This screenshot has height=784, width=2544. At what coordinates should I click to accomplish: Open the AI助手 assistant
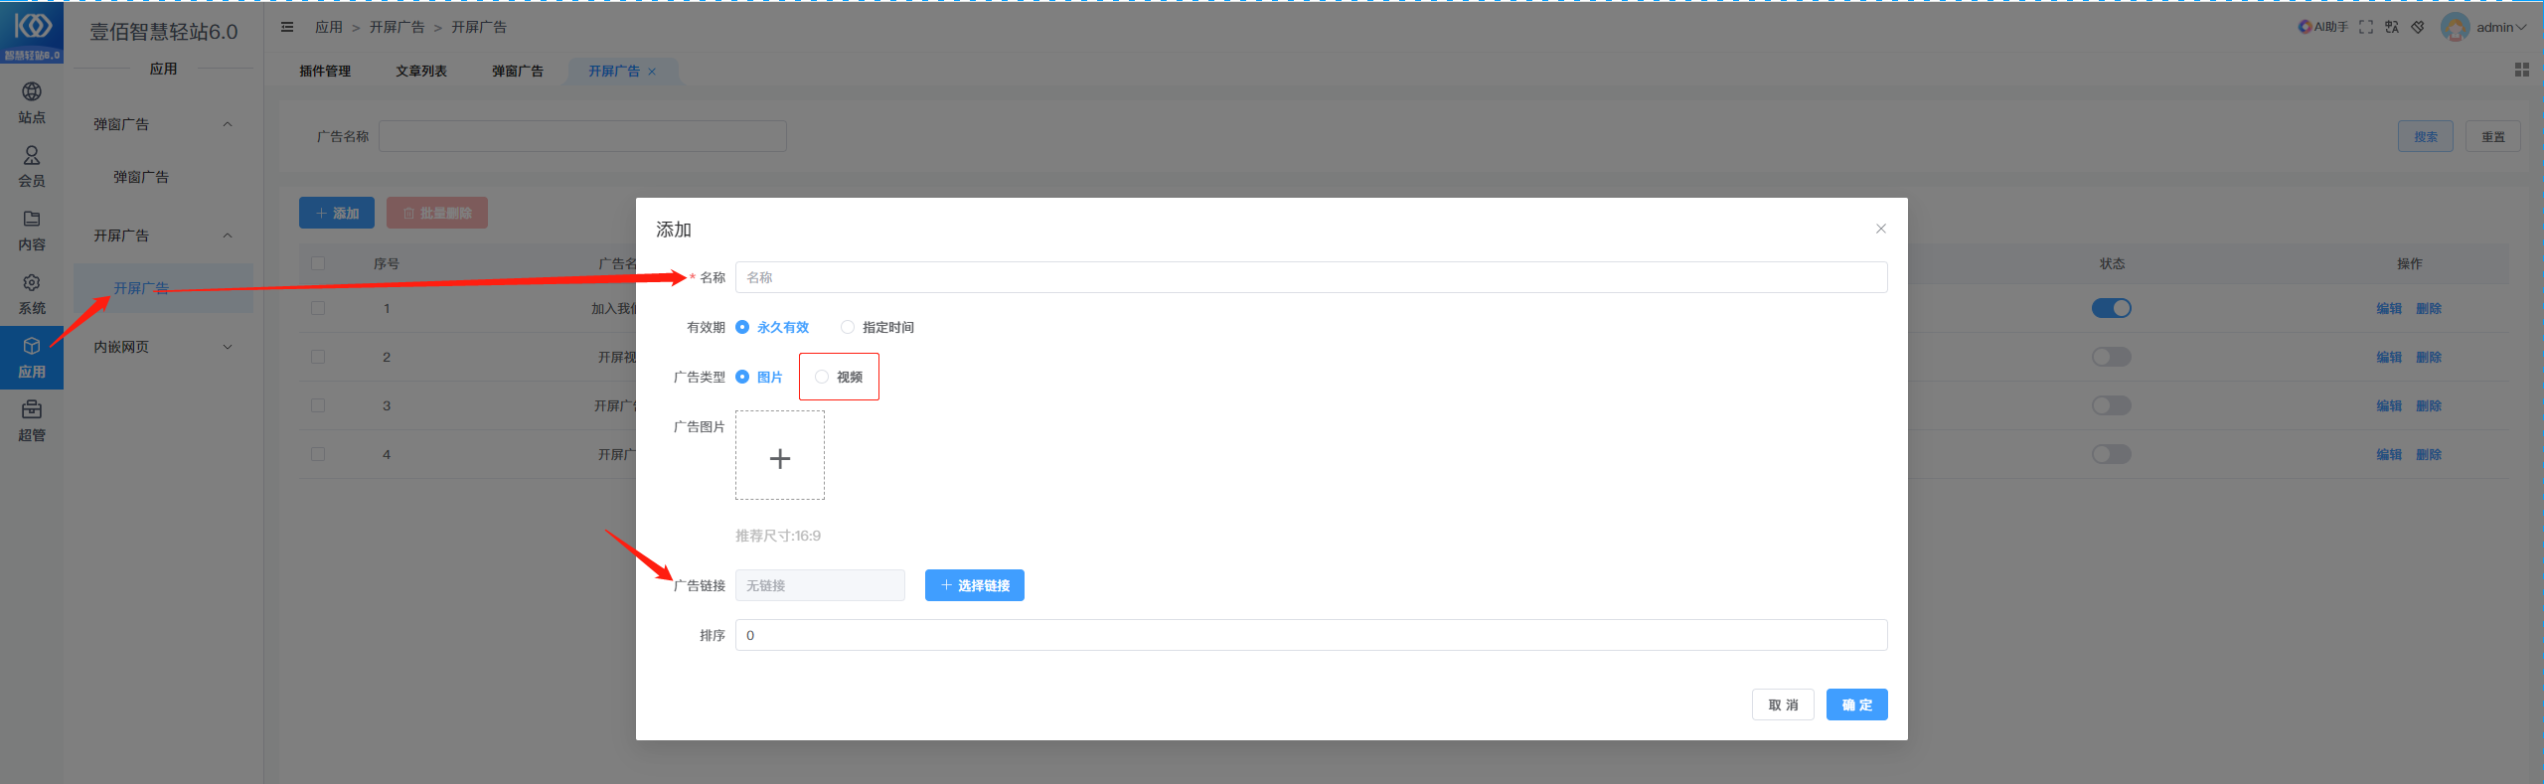coord(2322,27)
